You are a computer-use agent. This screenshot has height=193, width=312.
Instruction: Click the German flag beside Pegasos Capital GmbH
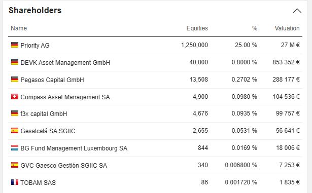point(15,80)
